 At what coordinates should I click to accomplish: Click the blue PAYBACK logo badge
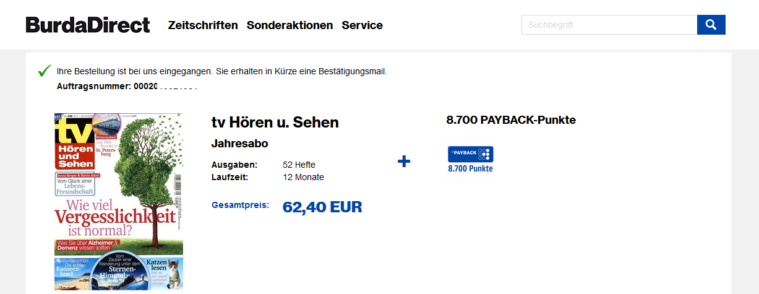pos(470,154)
